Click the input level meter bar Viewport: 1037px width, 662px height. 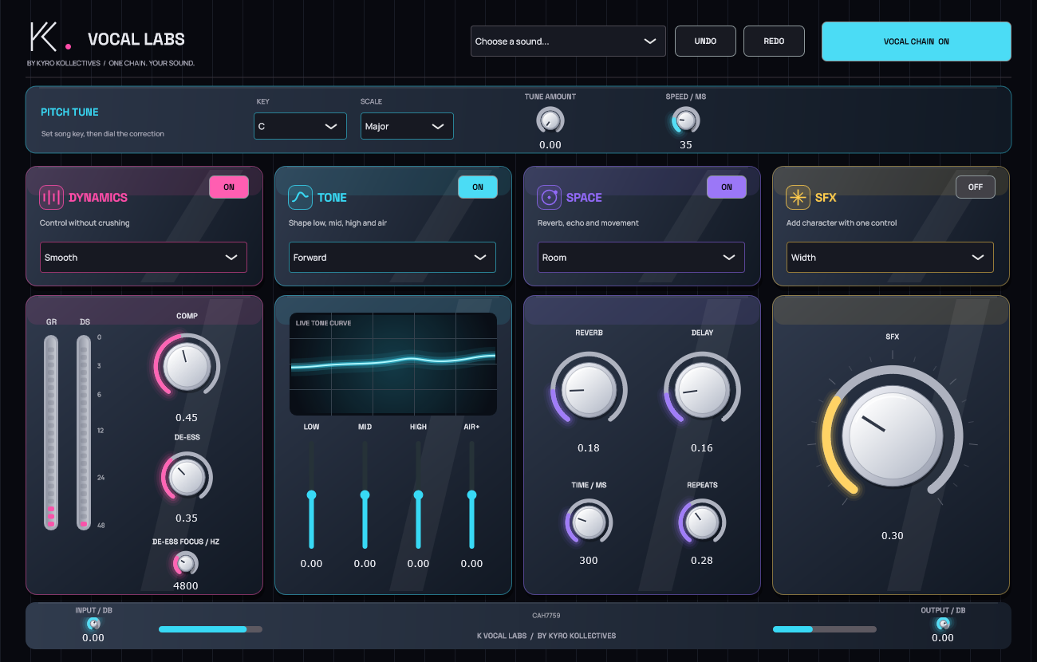pos(211,629)
